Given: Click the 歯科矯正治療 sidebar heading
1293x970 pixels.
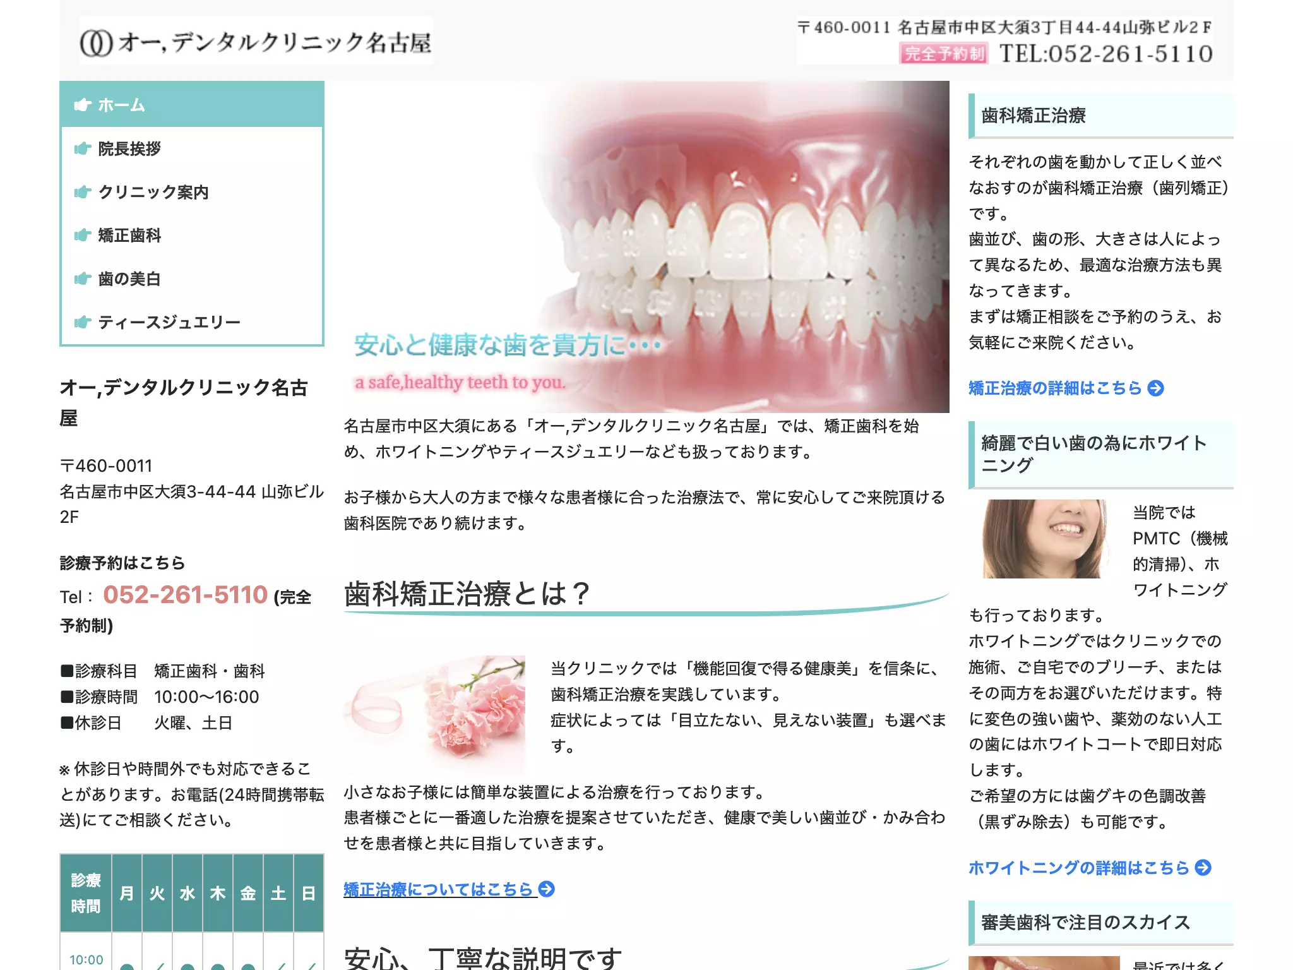Looking at the screenshot, I should click(x=1101, y=116).
